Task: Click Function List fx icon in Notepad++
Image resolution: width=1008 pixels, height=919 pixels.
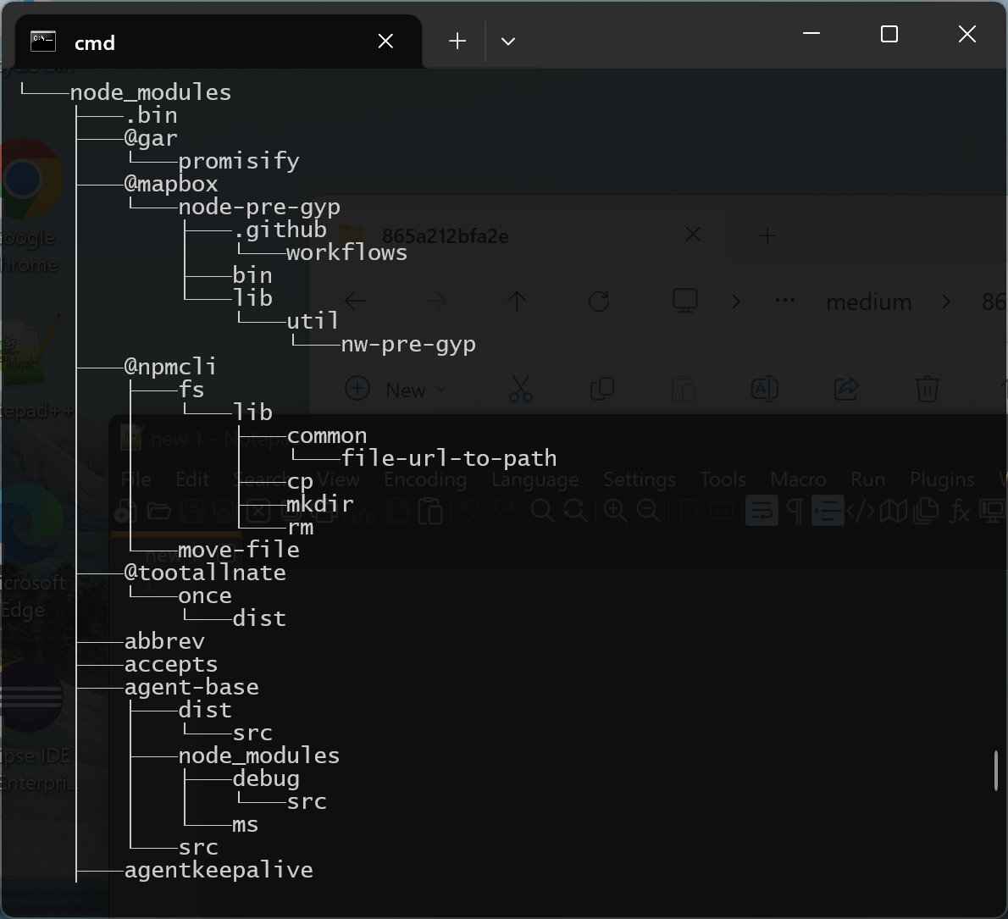Action: (960, 512)
